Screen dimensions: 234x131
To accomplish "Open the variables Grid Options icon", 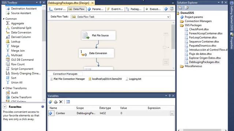I will (x=68, y=102).
